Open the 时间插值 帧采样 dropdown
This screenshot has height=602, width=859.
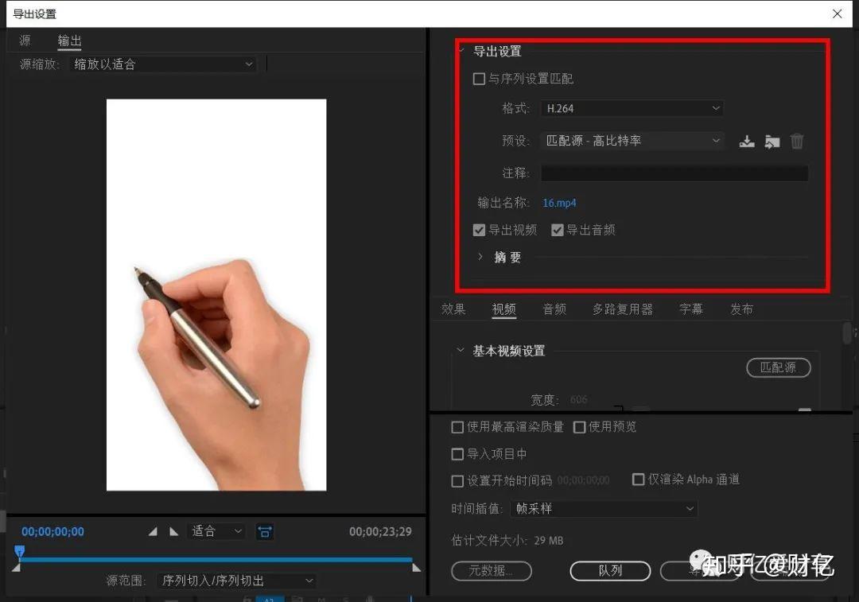coord(604,509)
